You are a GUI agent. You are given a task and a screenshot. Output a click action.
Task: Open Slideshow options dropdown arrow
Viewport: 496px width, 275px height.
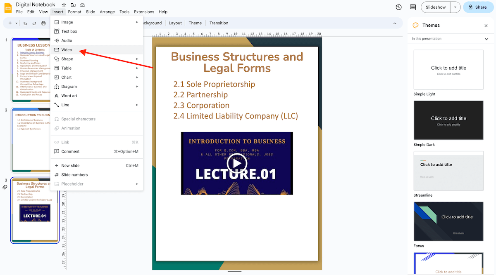(455, 7)
